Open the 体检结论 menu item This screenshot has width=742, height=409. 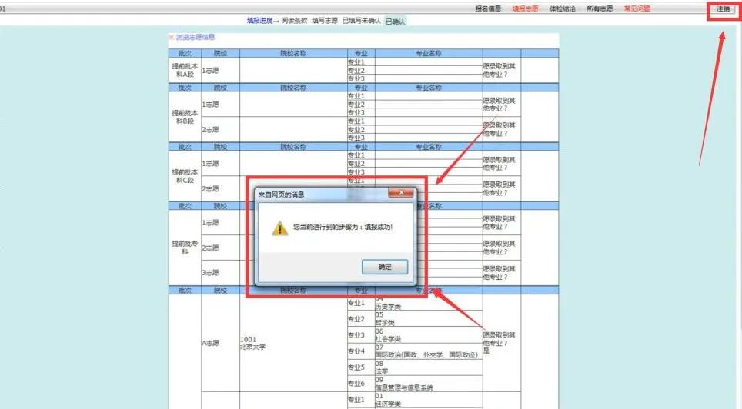point(562,8)
